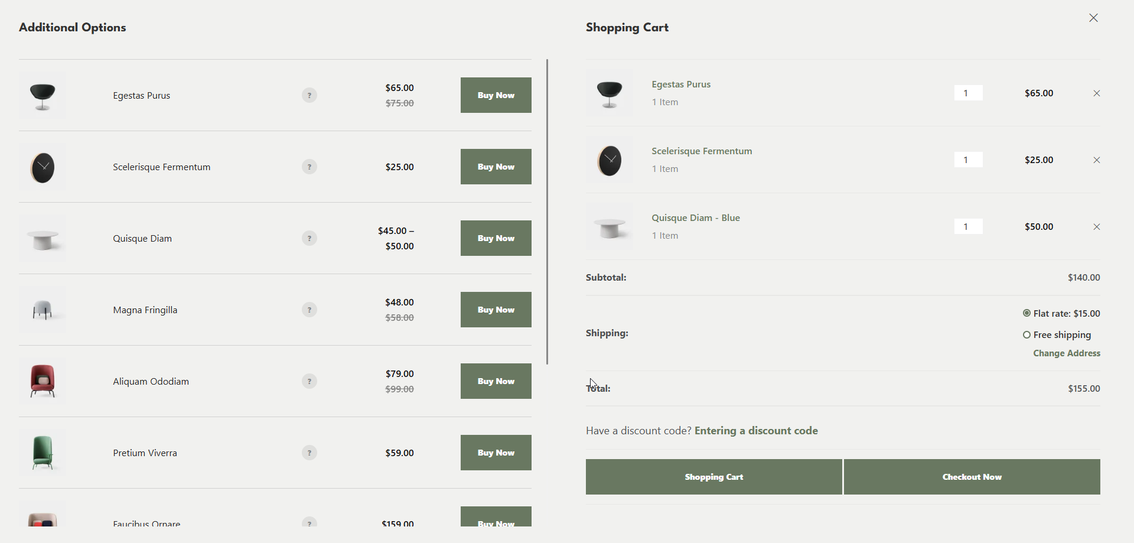Click the Checkout Now button
1134x543 pixels.
[972, 477]
